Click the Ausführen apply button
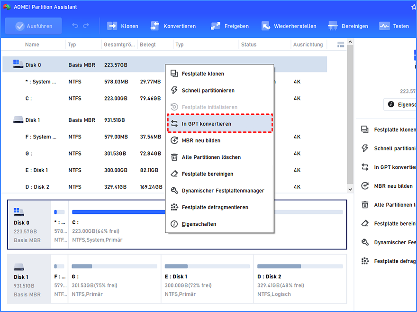 (34, 26)
